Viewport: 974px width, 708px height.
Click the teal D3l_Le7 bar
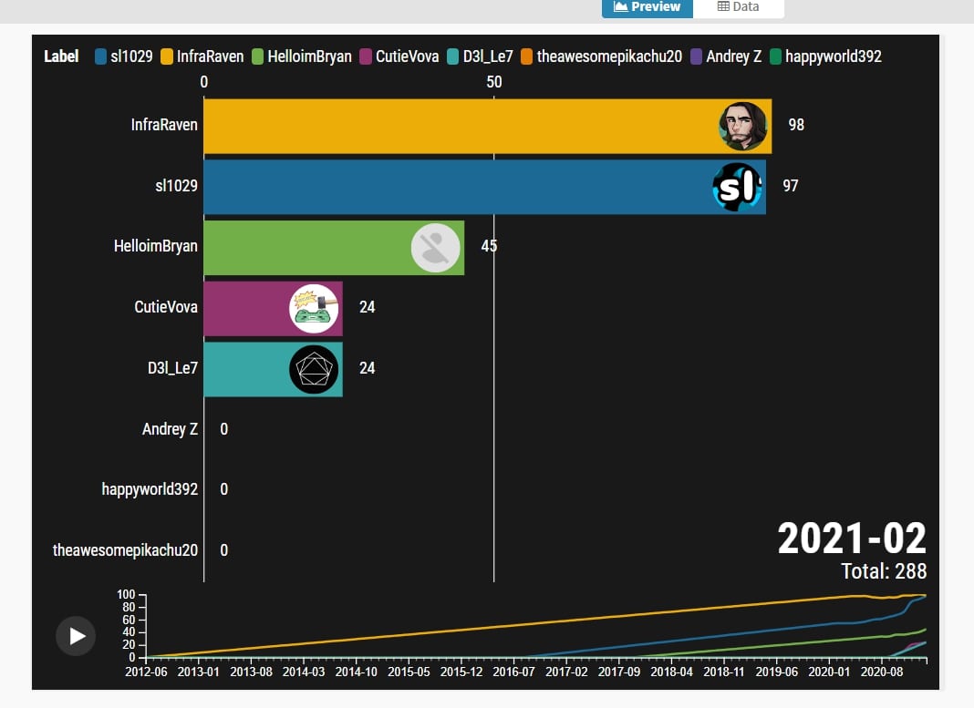coord(244,369)
